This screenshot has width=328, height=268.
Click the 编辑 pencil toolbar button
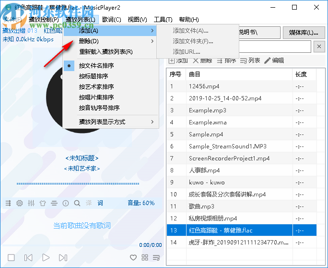click(x=274, y=61)
